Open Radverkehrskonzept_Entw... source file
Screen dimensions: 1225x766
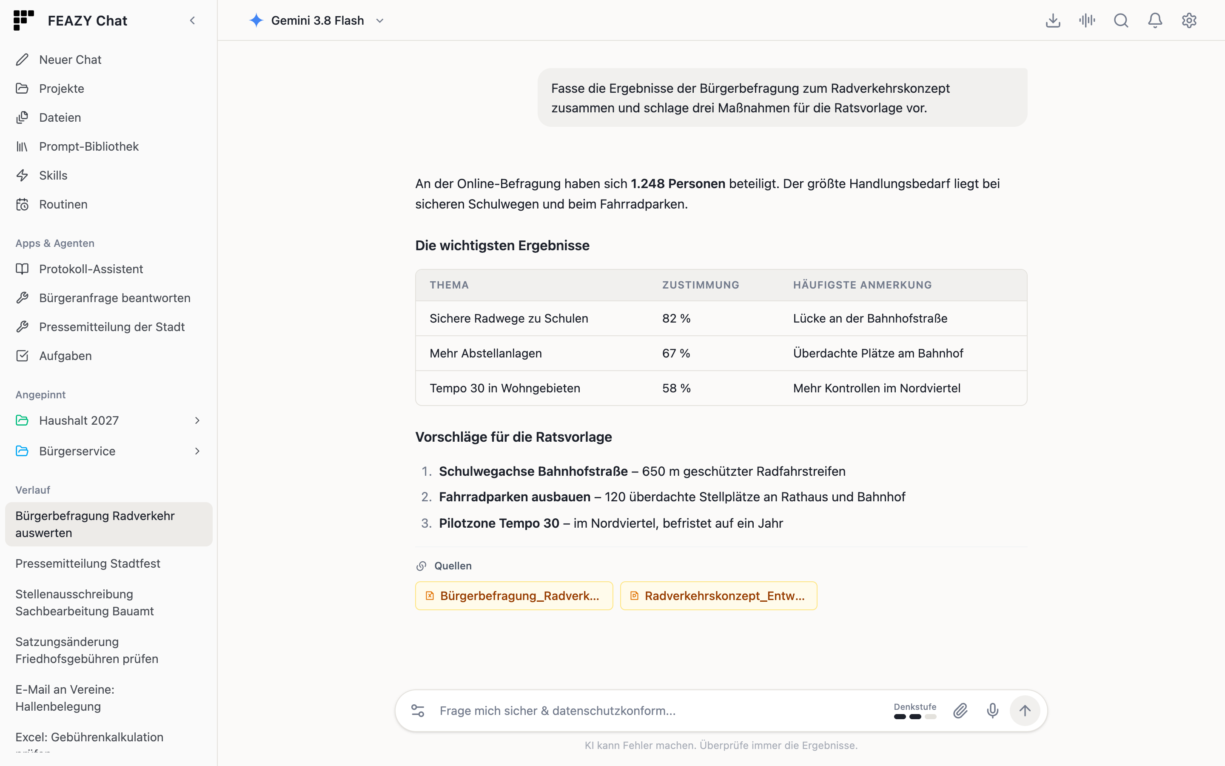tap(718, 596)
